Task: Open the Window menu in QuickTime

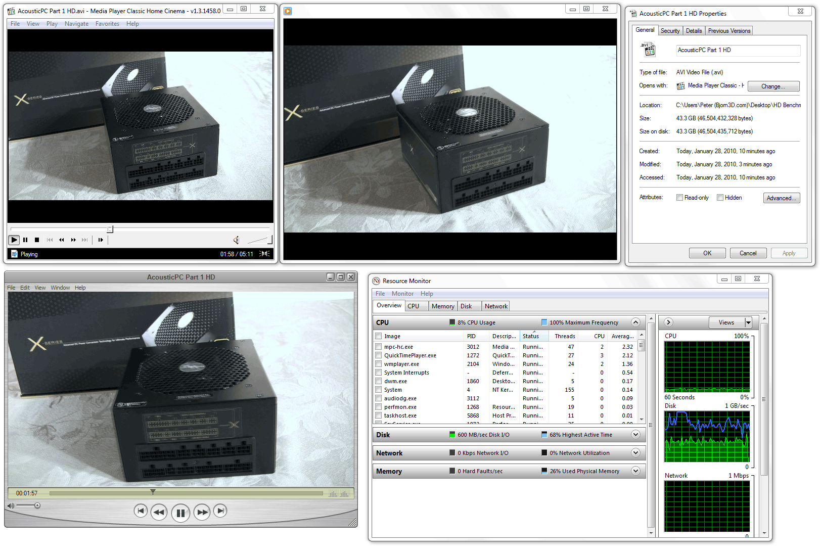Action: tap(60, 288)
